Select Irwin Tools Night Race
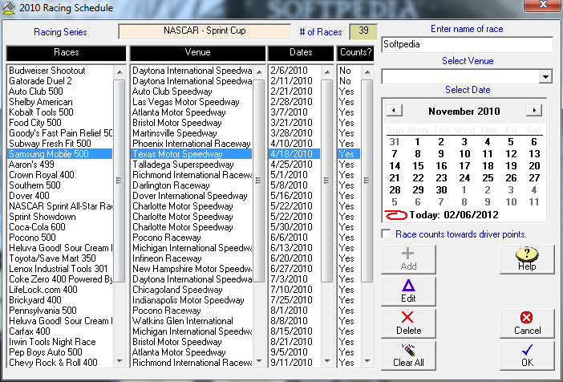The height and width of the screenshot is (382, 563). [60, 341]
